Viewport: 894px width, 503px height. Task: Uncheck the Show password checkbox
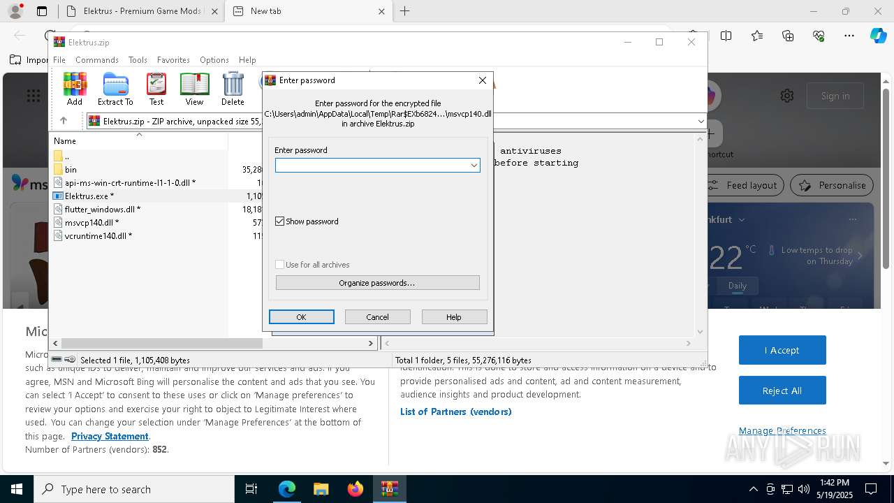tap(280, 221)
